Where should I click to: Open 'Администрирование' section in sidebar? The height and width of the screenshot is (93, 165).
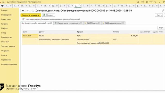9,64
